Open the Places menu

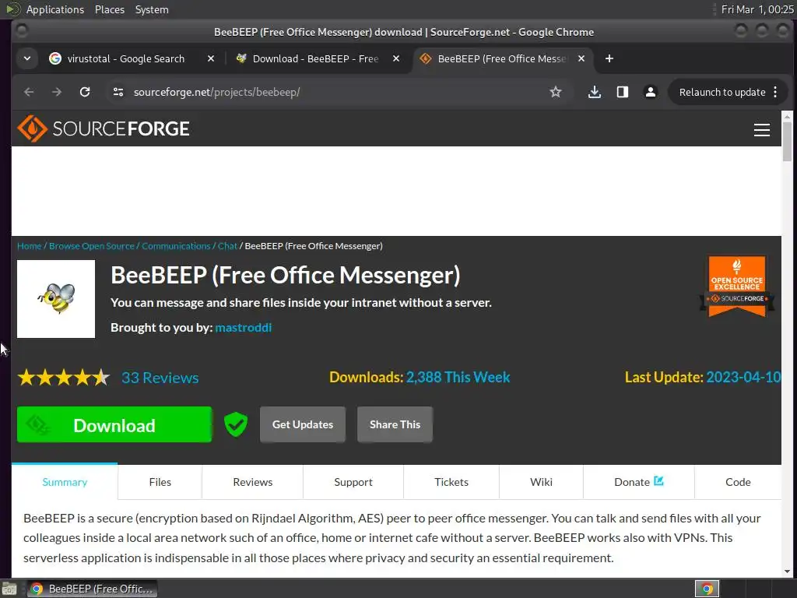click(110, 9)
